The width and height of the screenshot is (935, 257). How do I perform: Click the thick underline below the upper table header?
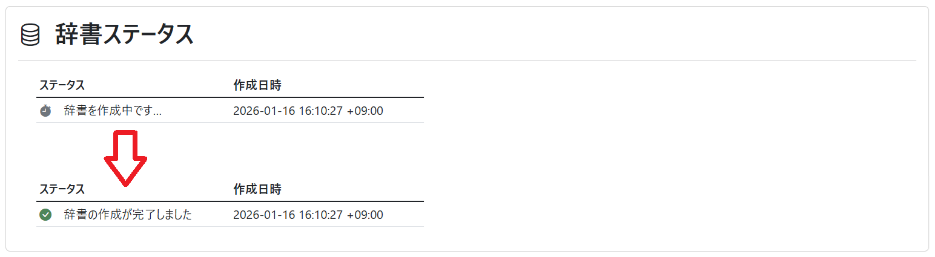230,97
